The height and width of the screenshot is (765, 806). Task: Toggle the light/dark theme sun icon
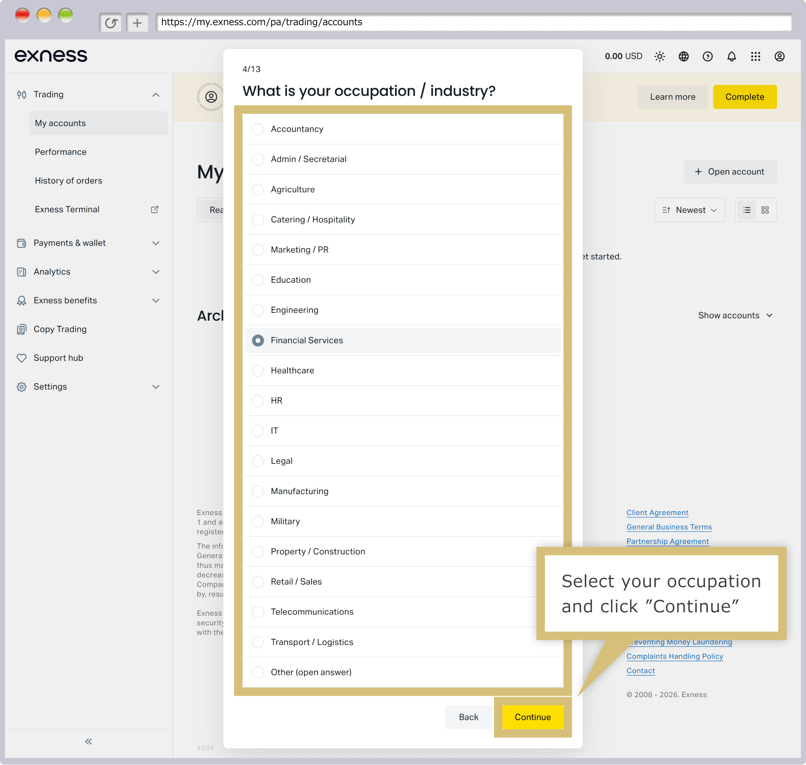pos(659,56)
